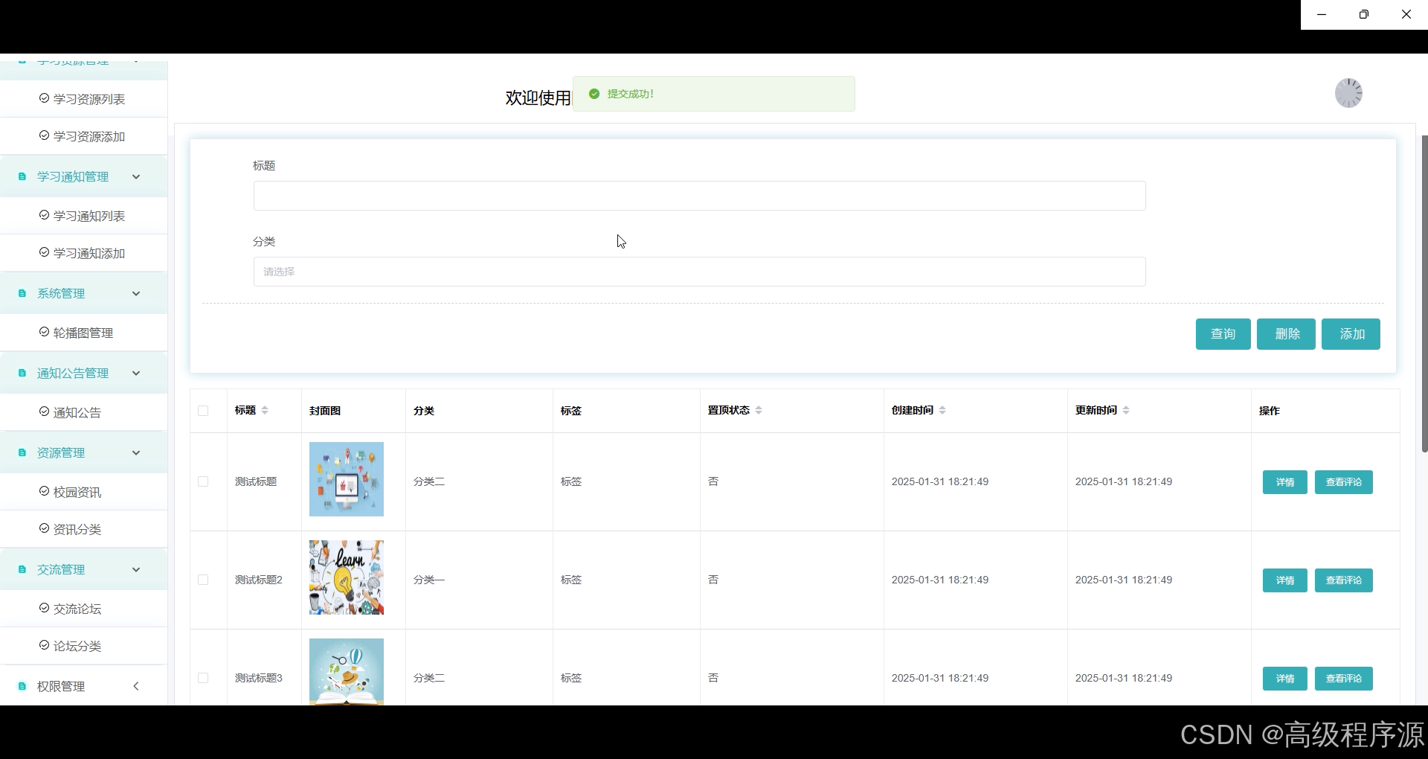The height and width of the screenshot is (759, 1428).
Task: Click the 添加 button
Action: [1351, 334]
